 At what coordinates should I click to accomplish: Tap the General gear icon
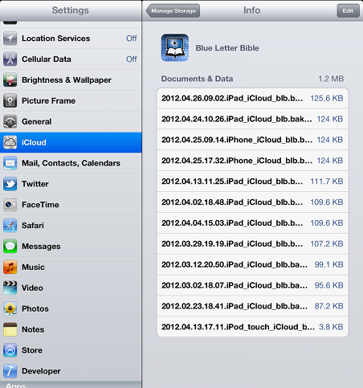(10, 121)
